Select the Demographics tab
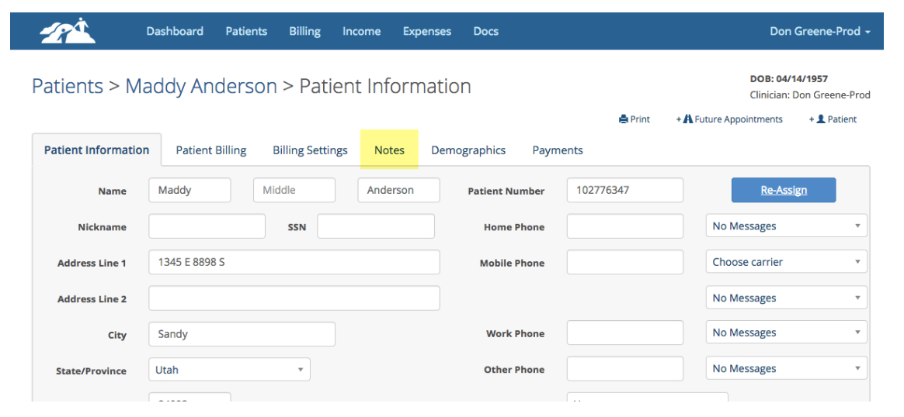The height and width of the screenshot is (417, 904). pos(468,150)
